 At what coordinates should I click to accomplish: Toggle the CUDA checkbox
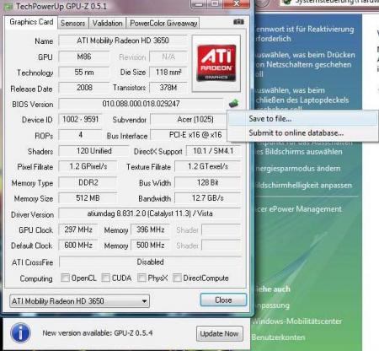(105, 278)
